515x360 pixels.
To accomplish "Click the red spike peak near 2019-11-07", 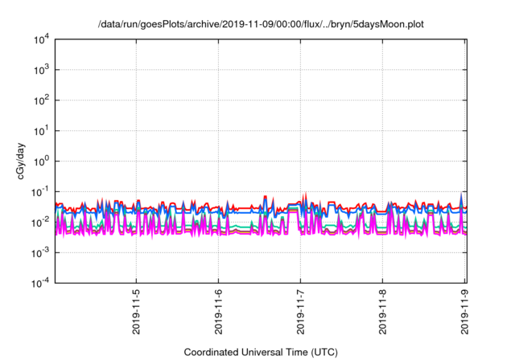I will [304, 194].
